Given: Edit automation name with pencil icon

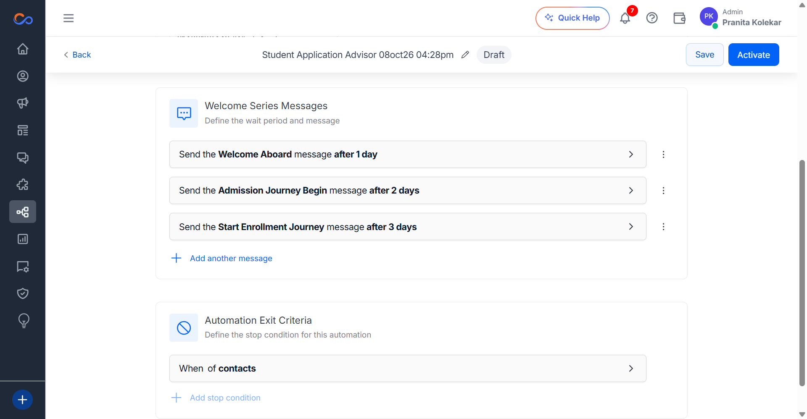Looking at the screenshot, I should coord(465,55).
